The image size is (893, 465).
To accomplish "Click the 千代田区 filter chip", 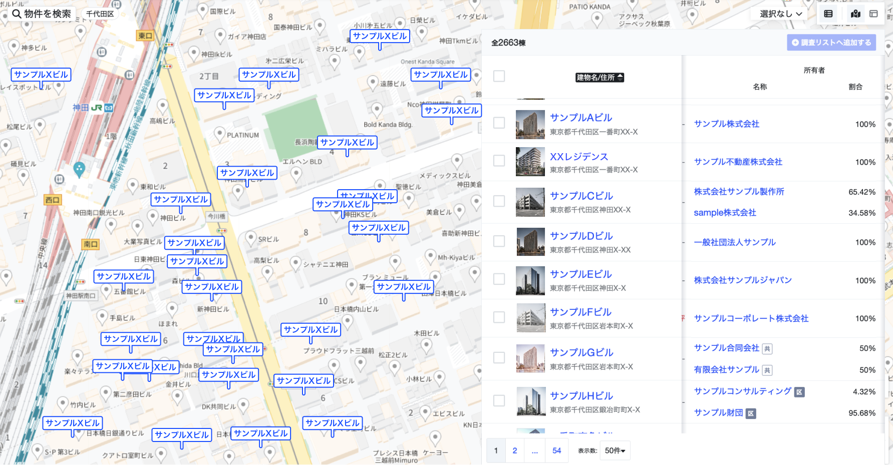I will click(99, 13).
